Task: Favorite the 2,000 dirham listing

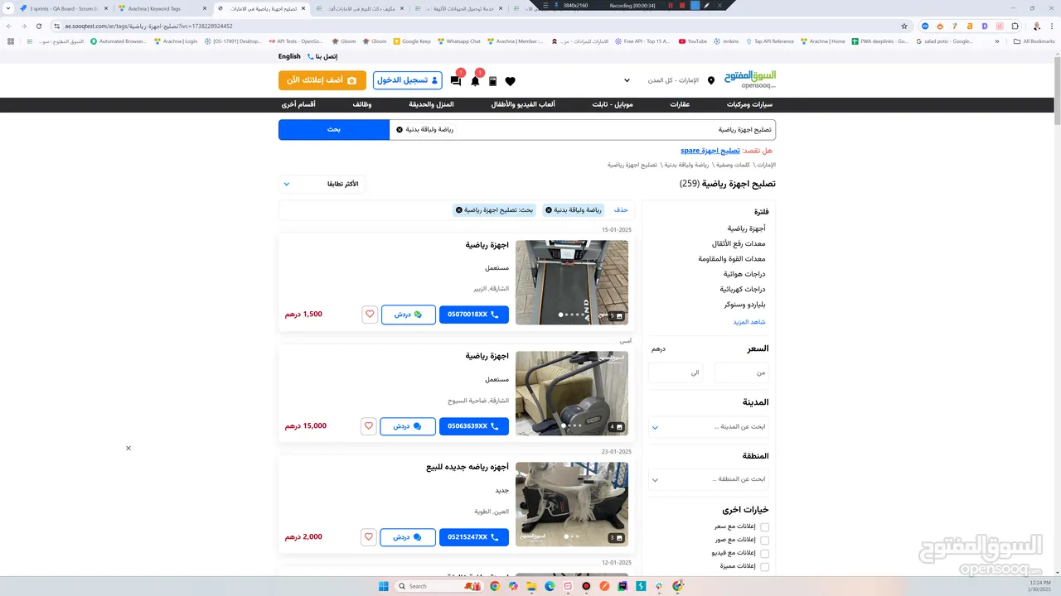Action: click(x=370, y=536)
